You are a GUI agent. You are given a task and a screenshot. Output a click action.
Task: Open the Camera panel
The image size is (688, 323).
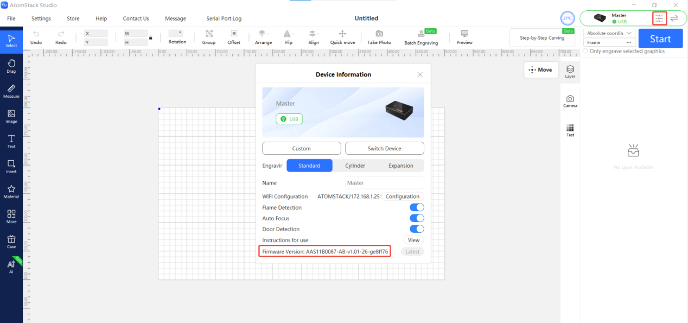pyautogui.click(x=570, y=101)
